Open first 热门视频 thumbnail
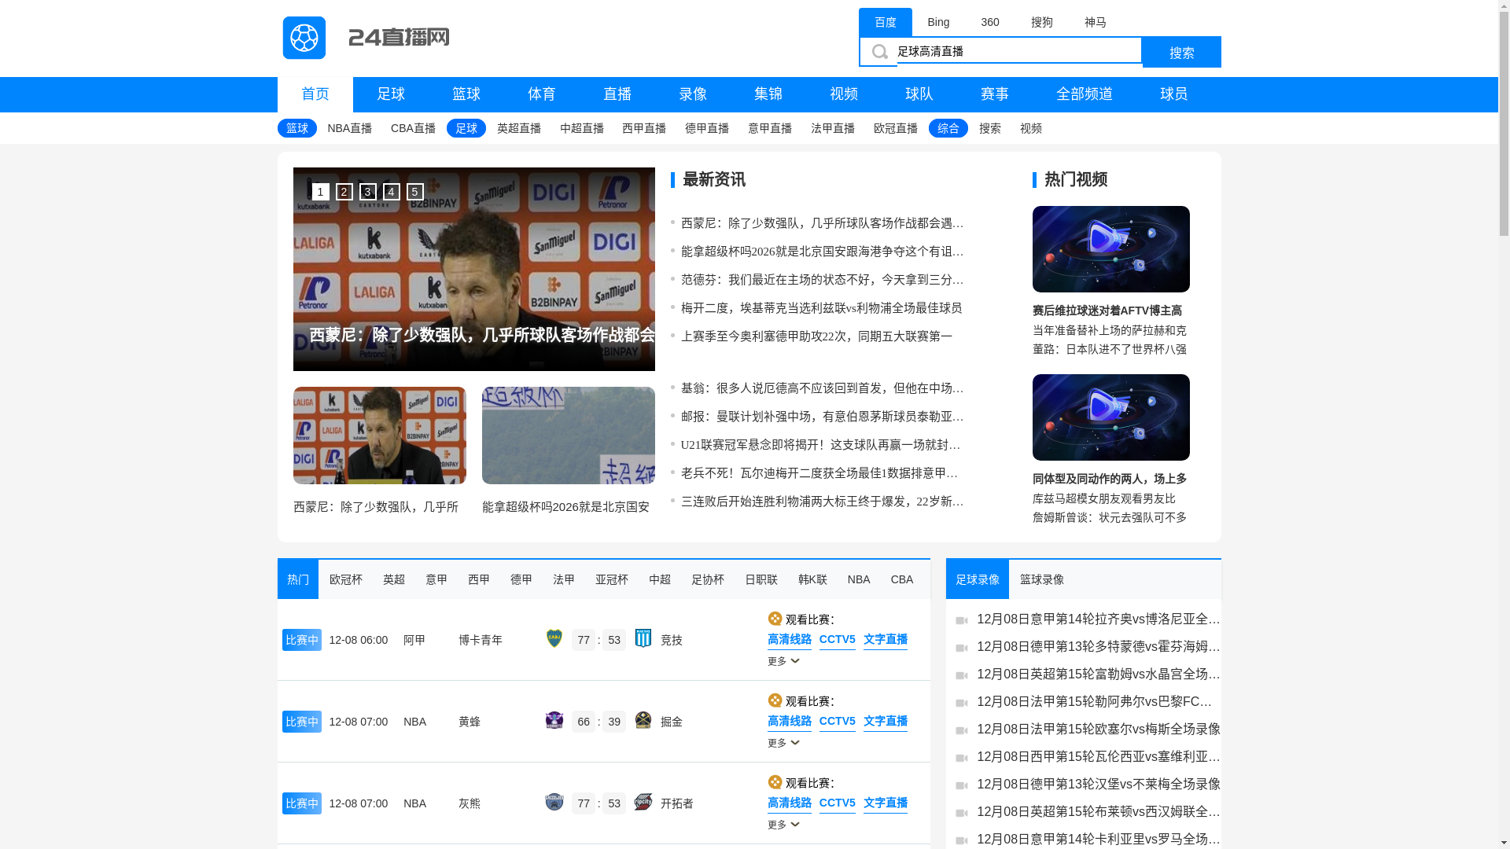1510x849 pixels. click(x=1110, y=249)
